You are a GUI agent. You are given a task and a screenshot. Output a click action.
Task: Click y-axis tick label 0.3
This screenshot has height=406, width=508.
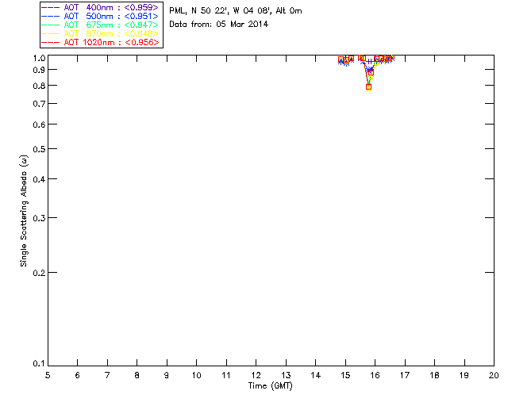click(x=39, y=218)
